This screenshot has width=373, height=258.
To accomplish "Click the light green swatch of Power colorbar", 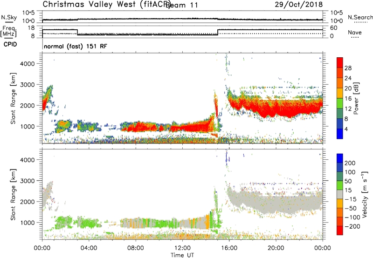I will tap(340, 103).
